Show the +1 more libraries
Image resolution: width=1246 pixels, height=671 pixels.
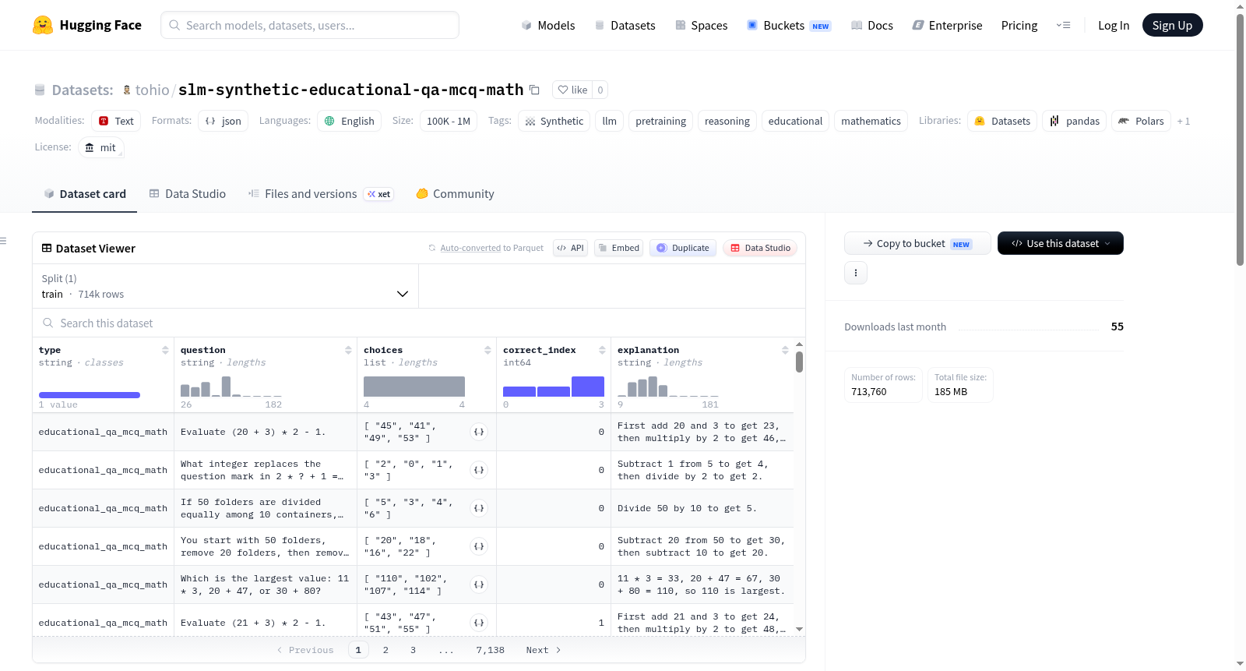(x=1183, y=121)
